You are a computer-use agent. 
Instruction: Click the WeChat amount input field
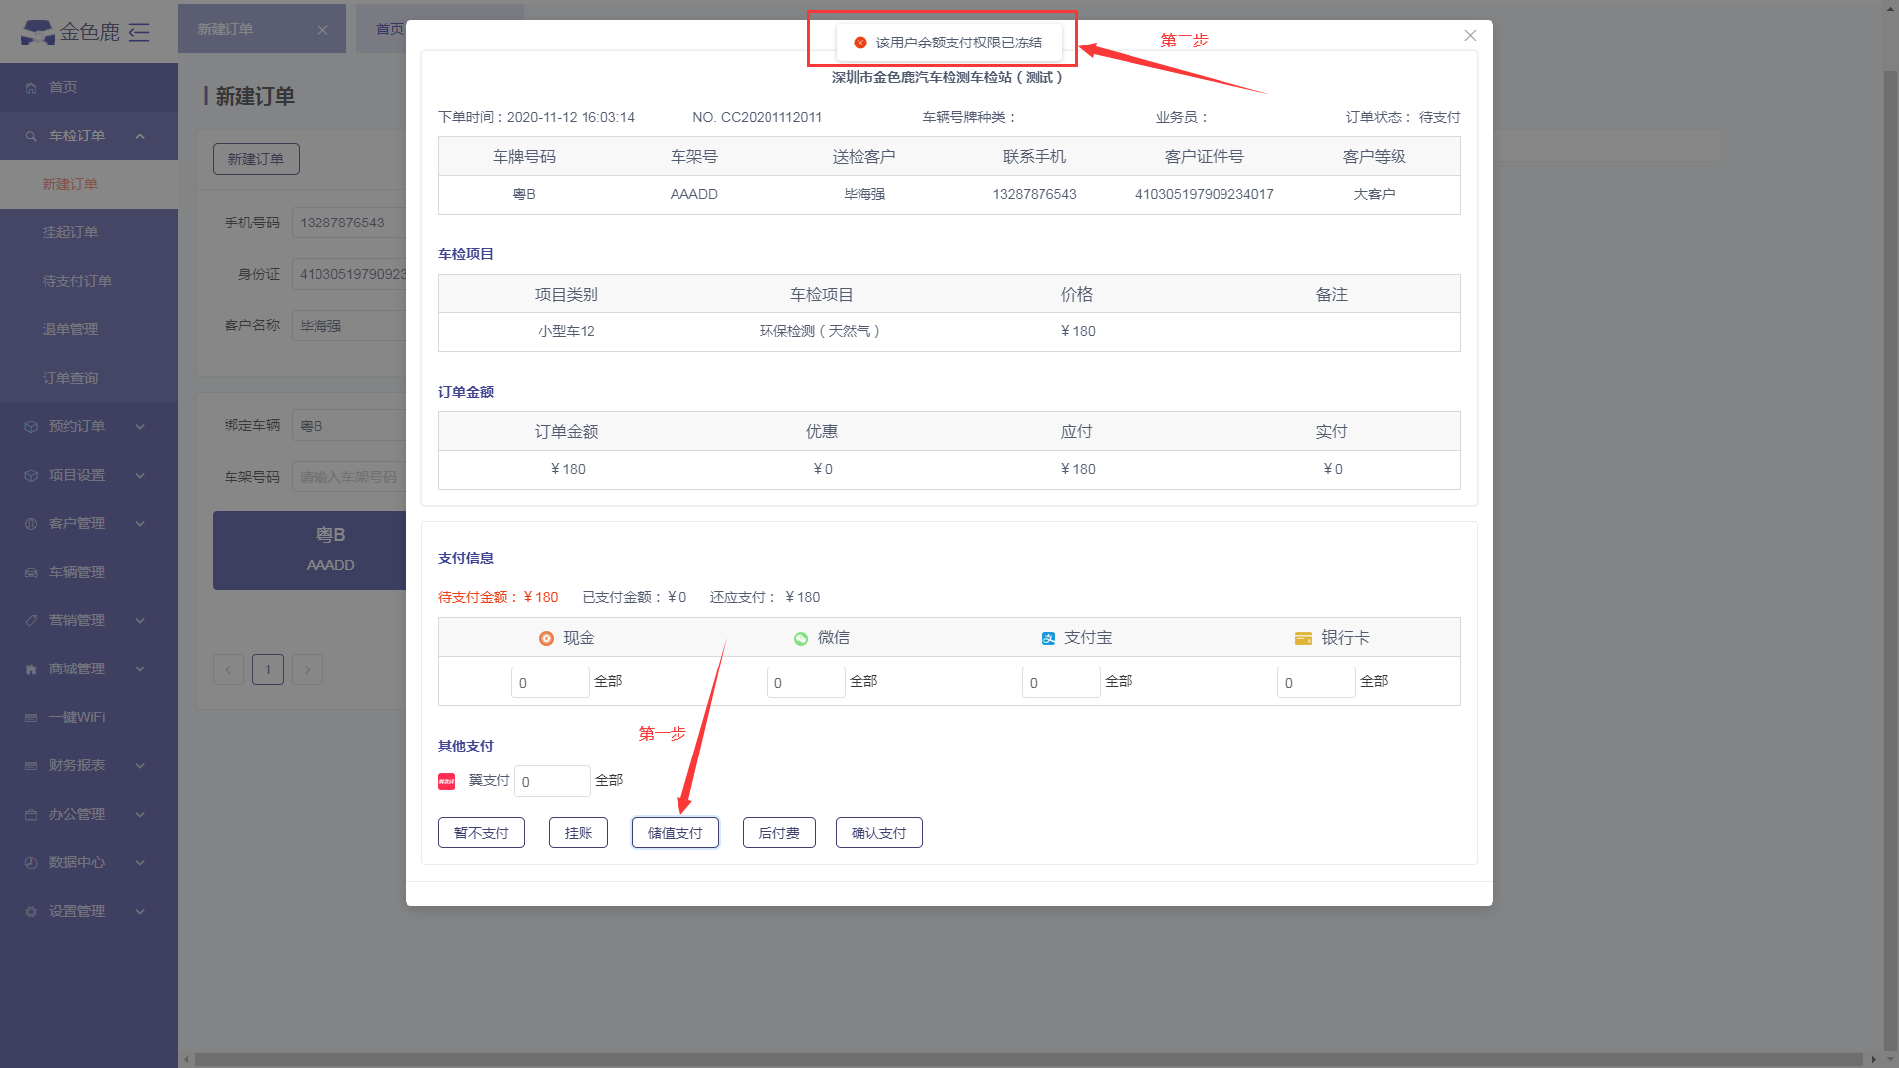click(804, 682)
